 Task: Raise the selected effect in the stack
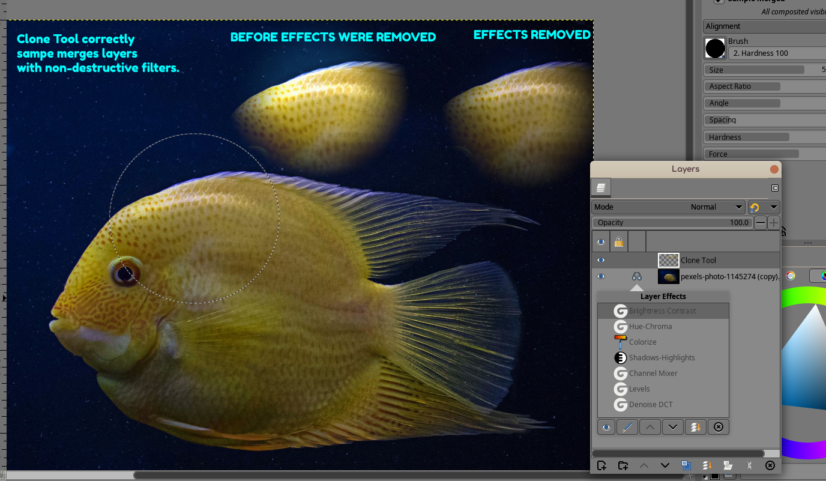point(650,428)
